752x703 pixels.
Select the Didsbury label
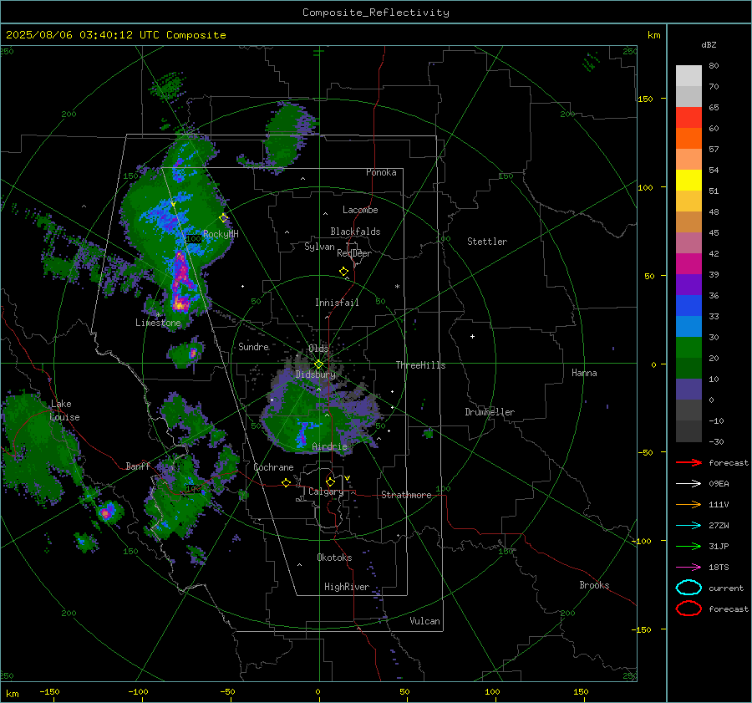[x=316, y=374]
